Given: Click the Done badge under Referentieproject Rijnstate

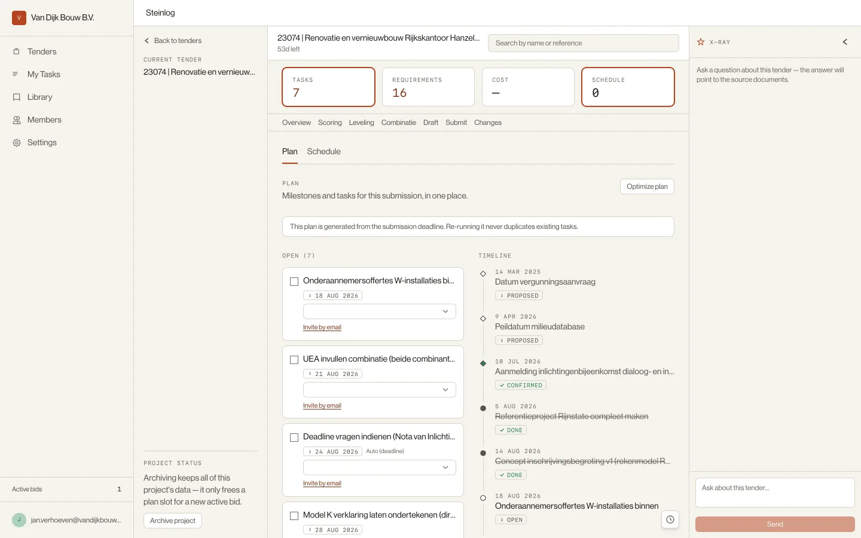Looking at the screenshot, I should pyautogui.click(x=511, y=430).
